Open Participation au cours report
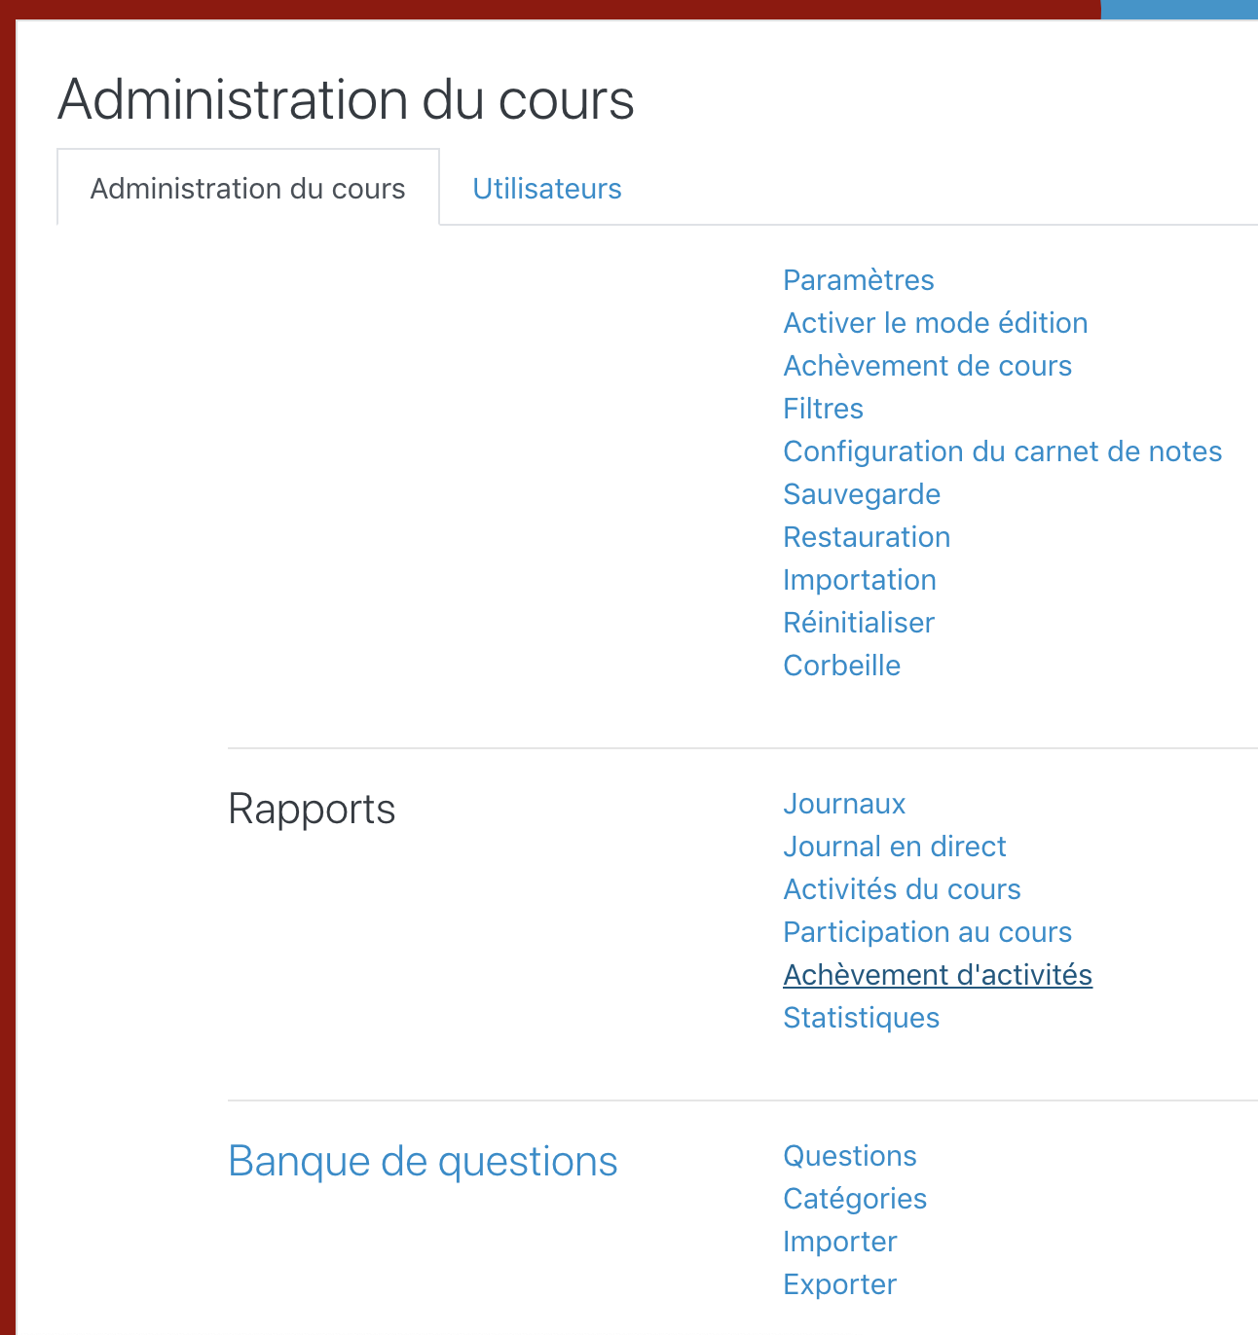Image resolution: width=1258 pixels, height=1335 pixels. [927, 932]
